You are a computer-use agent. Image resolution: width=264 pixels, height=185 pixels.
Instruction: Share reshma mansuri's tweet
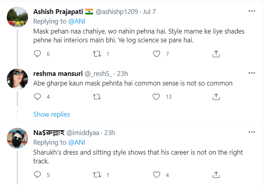[x=216, y=96]
